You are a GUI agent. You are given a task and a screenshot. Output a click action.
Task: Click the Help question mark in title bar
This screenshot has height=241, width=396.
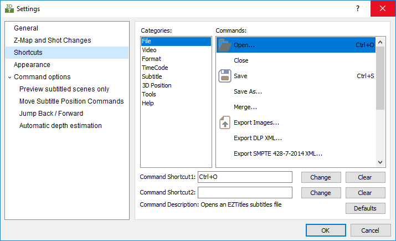pos(357,8)
